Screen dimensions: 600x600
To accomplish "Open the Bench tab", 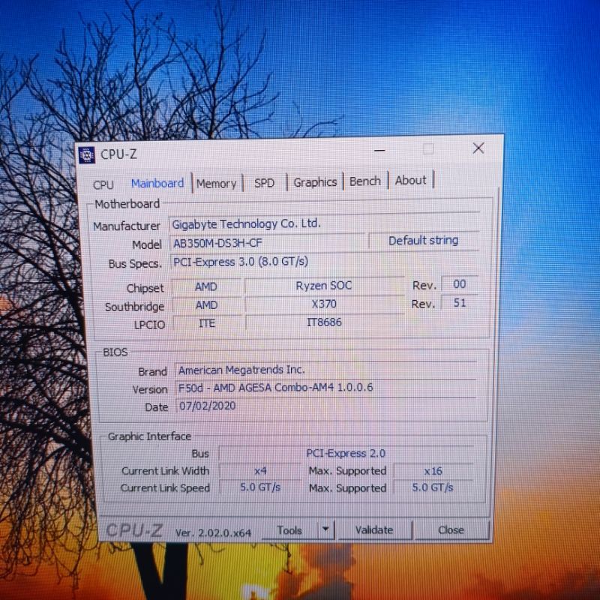I will [365, 181].
